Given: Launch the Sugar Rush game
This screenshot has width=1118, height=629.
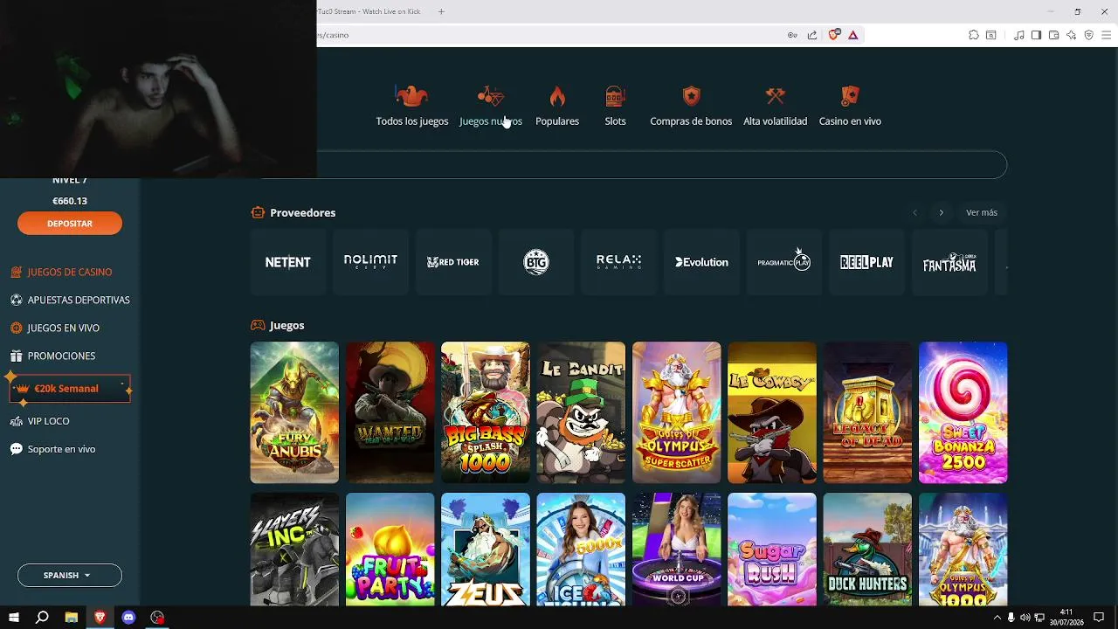Looking at the screenshot, I should pyautogui.click(x=772, y=550).
